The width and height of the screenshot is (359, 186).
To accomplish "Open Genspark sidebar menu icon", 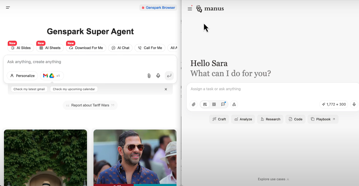I will [x=8, y=8].
